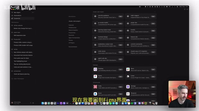This screenshot has height=111, width=199.
Task: Click the webcam video thumbnail
Action: (182, 94)
